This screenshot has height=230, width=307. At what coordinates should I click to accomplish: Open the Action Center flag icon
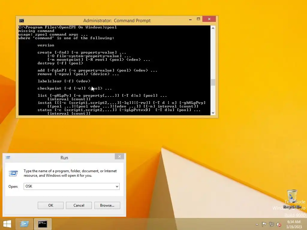click(x=264, y=224)
